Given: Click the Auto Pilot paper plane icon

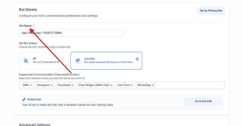Looking at the screenshot, I should [x=78, y=61].
